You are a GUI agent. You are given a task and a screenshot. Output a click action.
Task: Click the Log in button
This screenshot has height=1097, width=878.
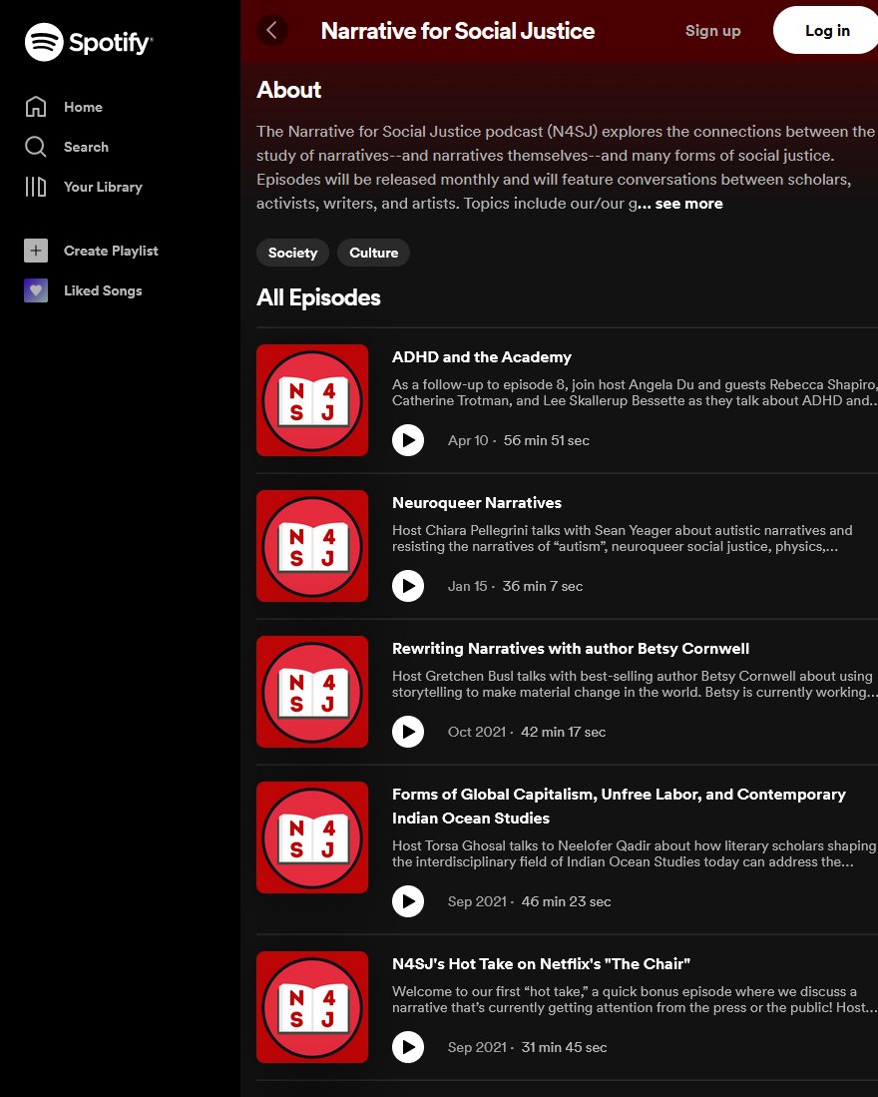tap(825, 30)
